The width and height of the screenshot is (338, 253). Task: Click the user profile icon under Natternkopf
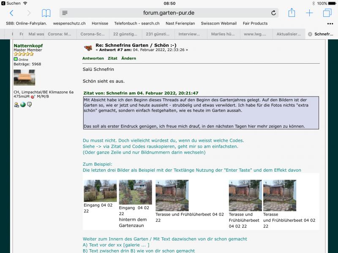pyautogui.click(x=16, y=105)
